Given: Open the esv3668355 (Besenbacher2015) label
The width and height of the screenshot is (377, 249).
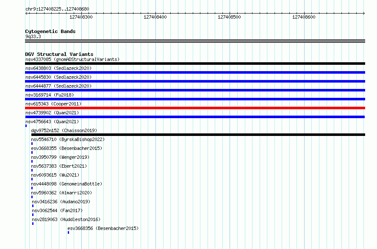Looking at the screenshot, I should (67, 148).
